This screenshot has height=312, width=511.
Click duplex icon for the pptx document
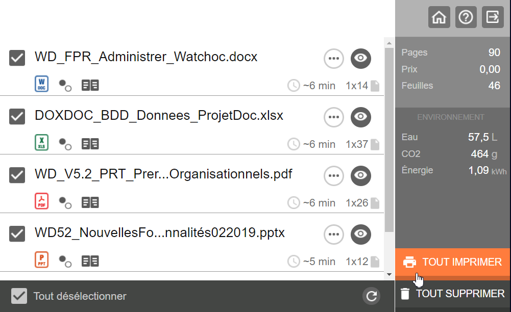click(90, 261)
